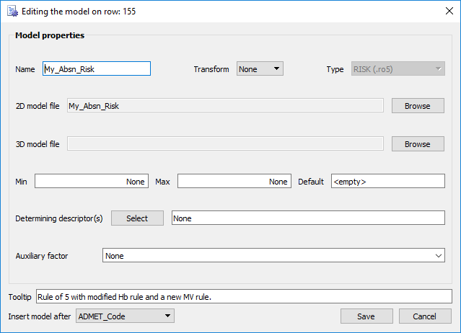The height and width of the screenshot is (333, 461).
Task: Open the Transform dropdown
Action: click(260, 68)
